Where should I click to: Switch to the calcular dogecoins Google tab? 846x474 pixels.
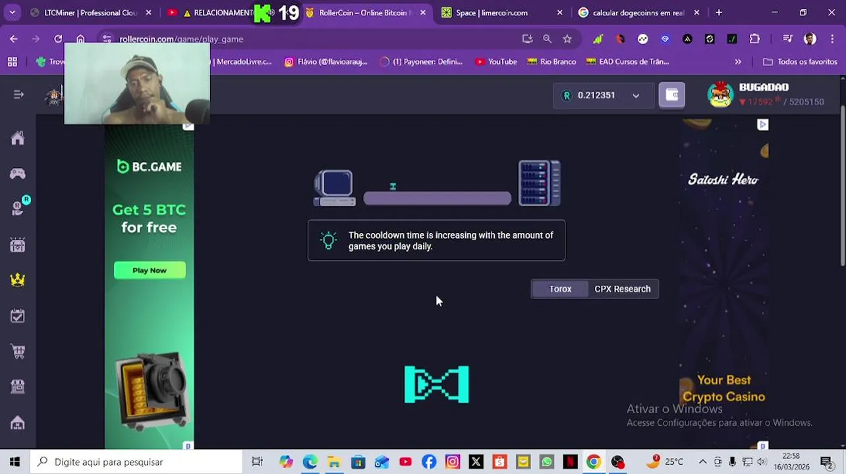pos(638,13)
